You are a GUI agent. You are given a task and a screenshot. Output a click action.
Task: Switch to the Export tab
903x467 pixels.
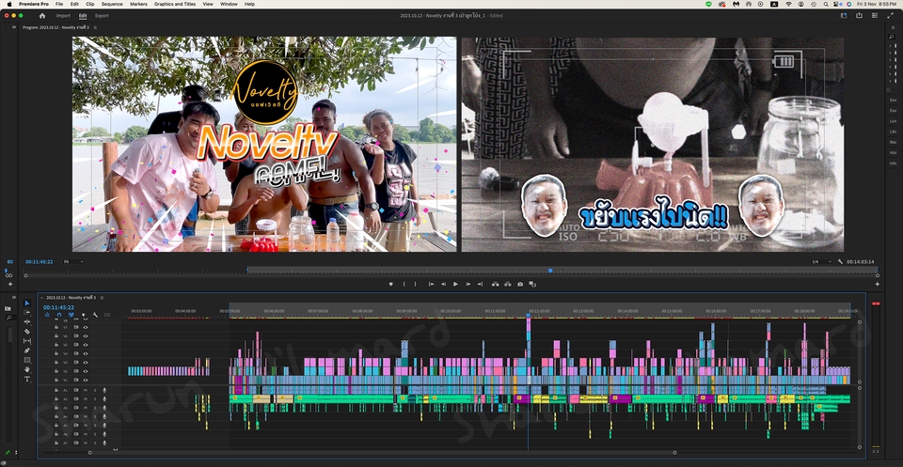102,16
